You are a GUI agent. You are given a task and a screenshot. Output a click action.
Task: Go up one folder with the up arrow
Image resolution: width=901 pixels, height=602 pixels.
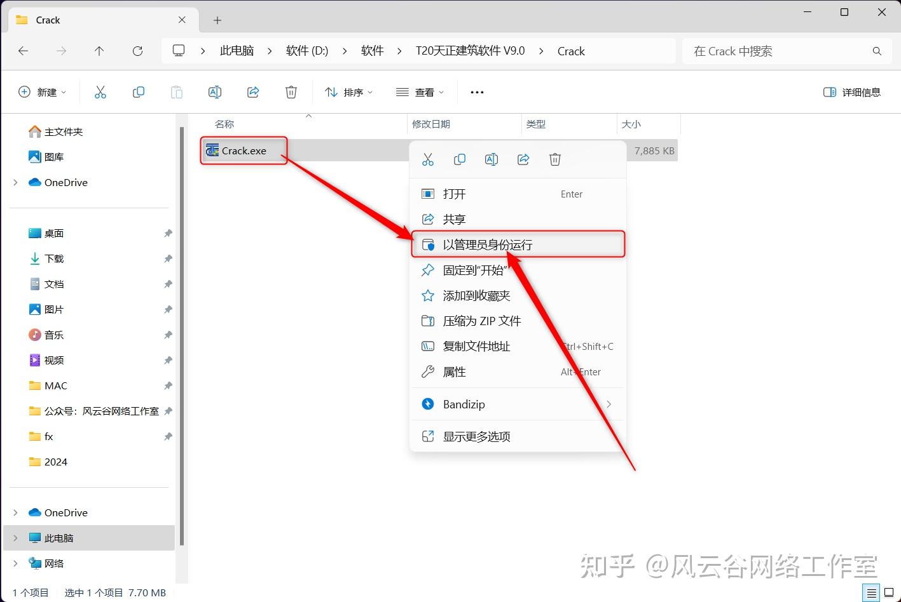[x=99, y=51]
